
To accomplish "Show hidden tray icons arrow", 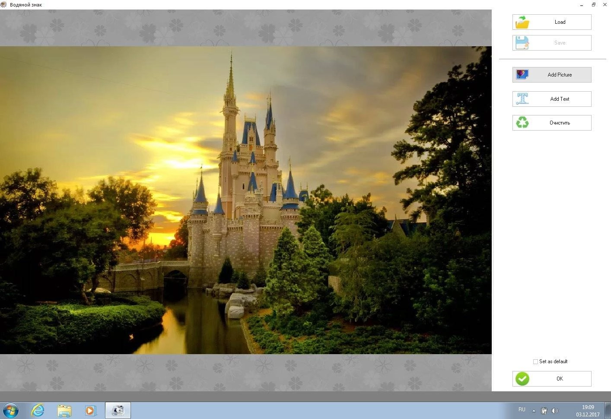I will tap(534, 411).
